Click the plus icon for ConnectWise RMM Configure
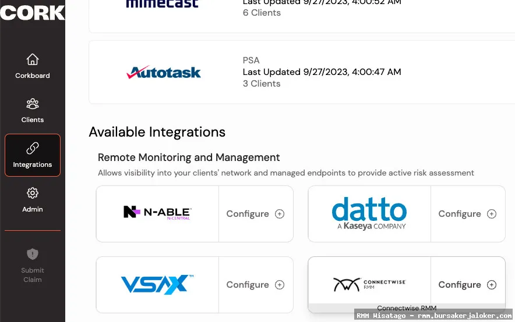 491,285
